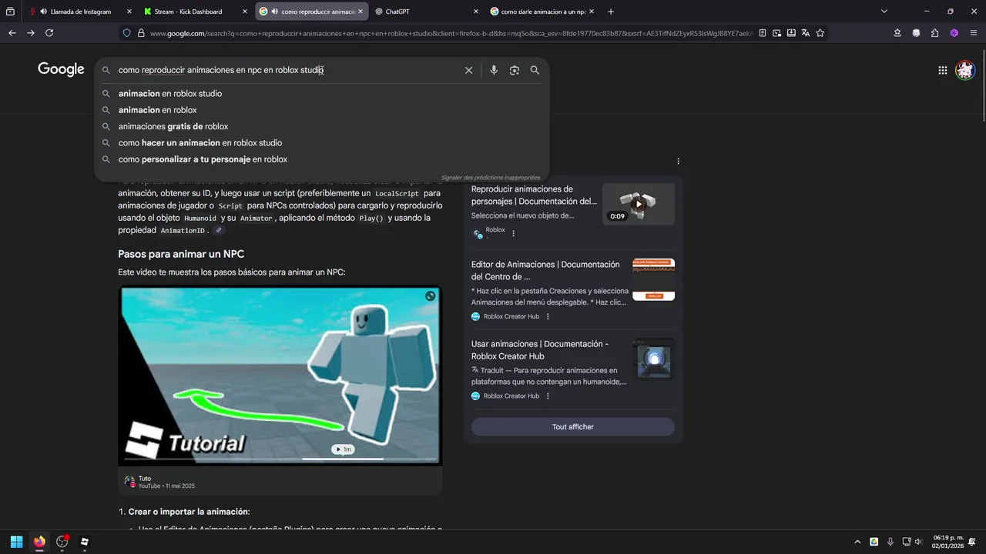Screen dimensions: 986x554
Task: Open options for Usar animaciones source
Action: (x=548, y=395)
